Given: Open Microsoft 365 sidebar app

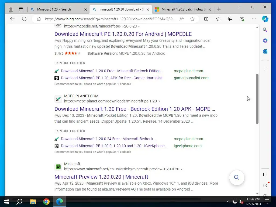Looking at the screenshot, I should pyautogui.click(x=265, y=41).
